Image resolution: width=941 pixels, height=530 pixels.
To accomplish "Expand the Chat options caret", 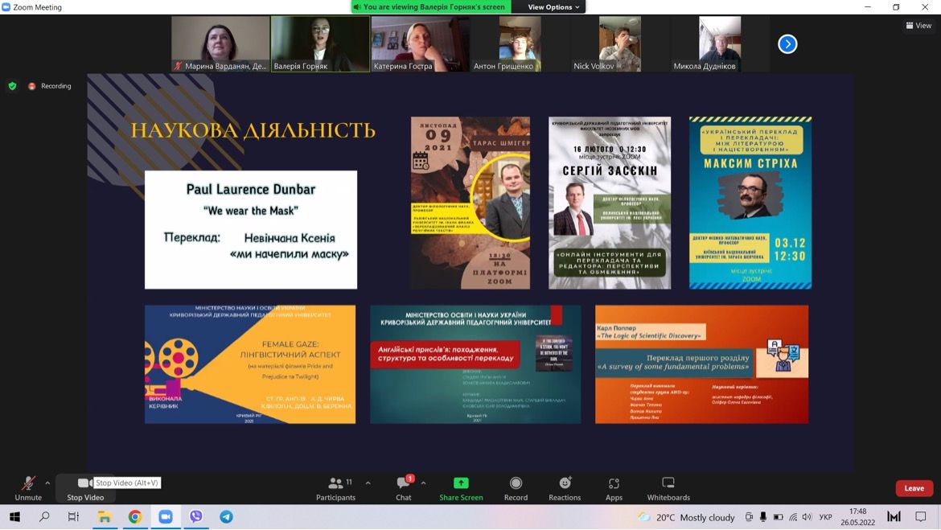I will [423, 483].
